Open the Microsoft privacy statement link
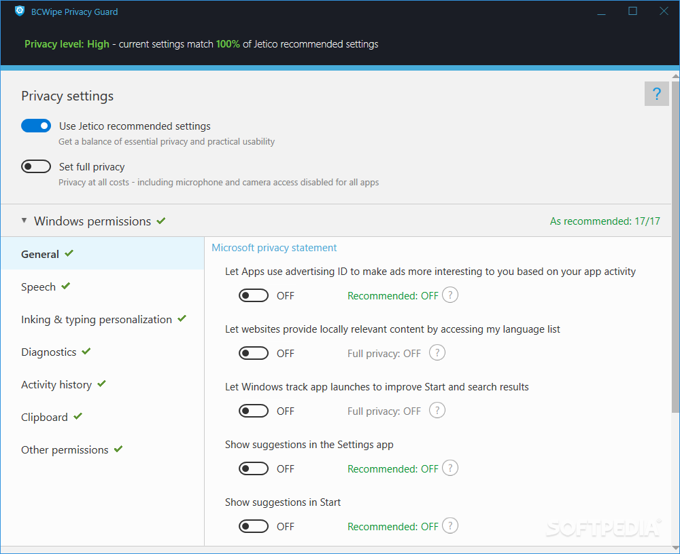This screenshot has width=680, height=554. [274, 248]
